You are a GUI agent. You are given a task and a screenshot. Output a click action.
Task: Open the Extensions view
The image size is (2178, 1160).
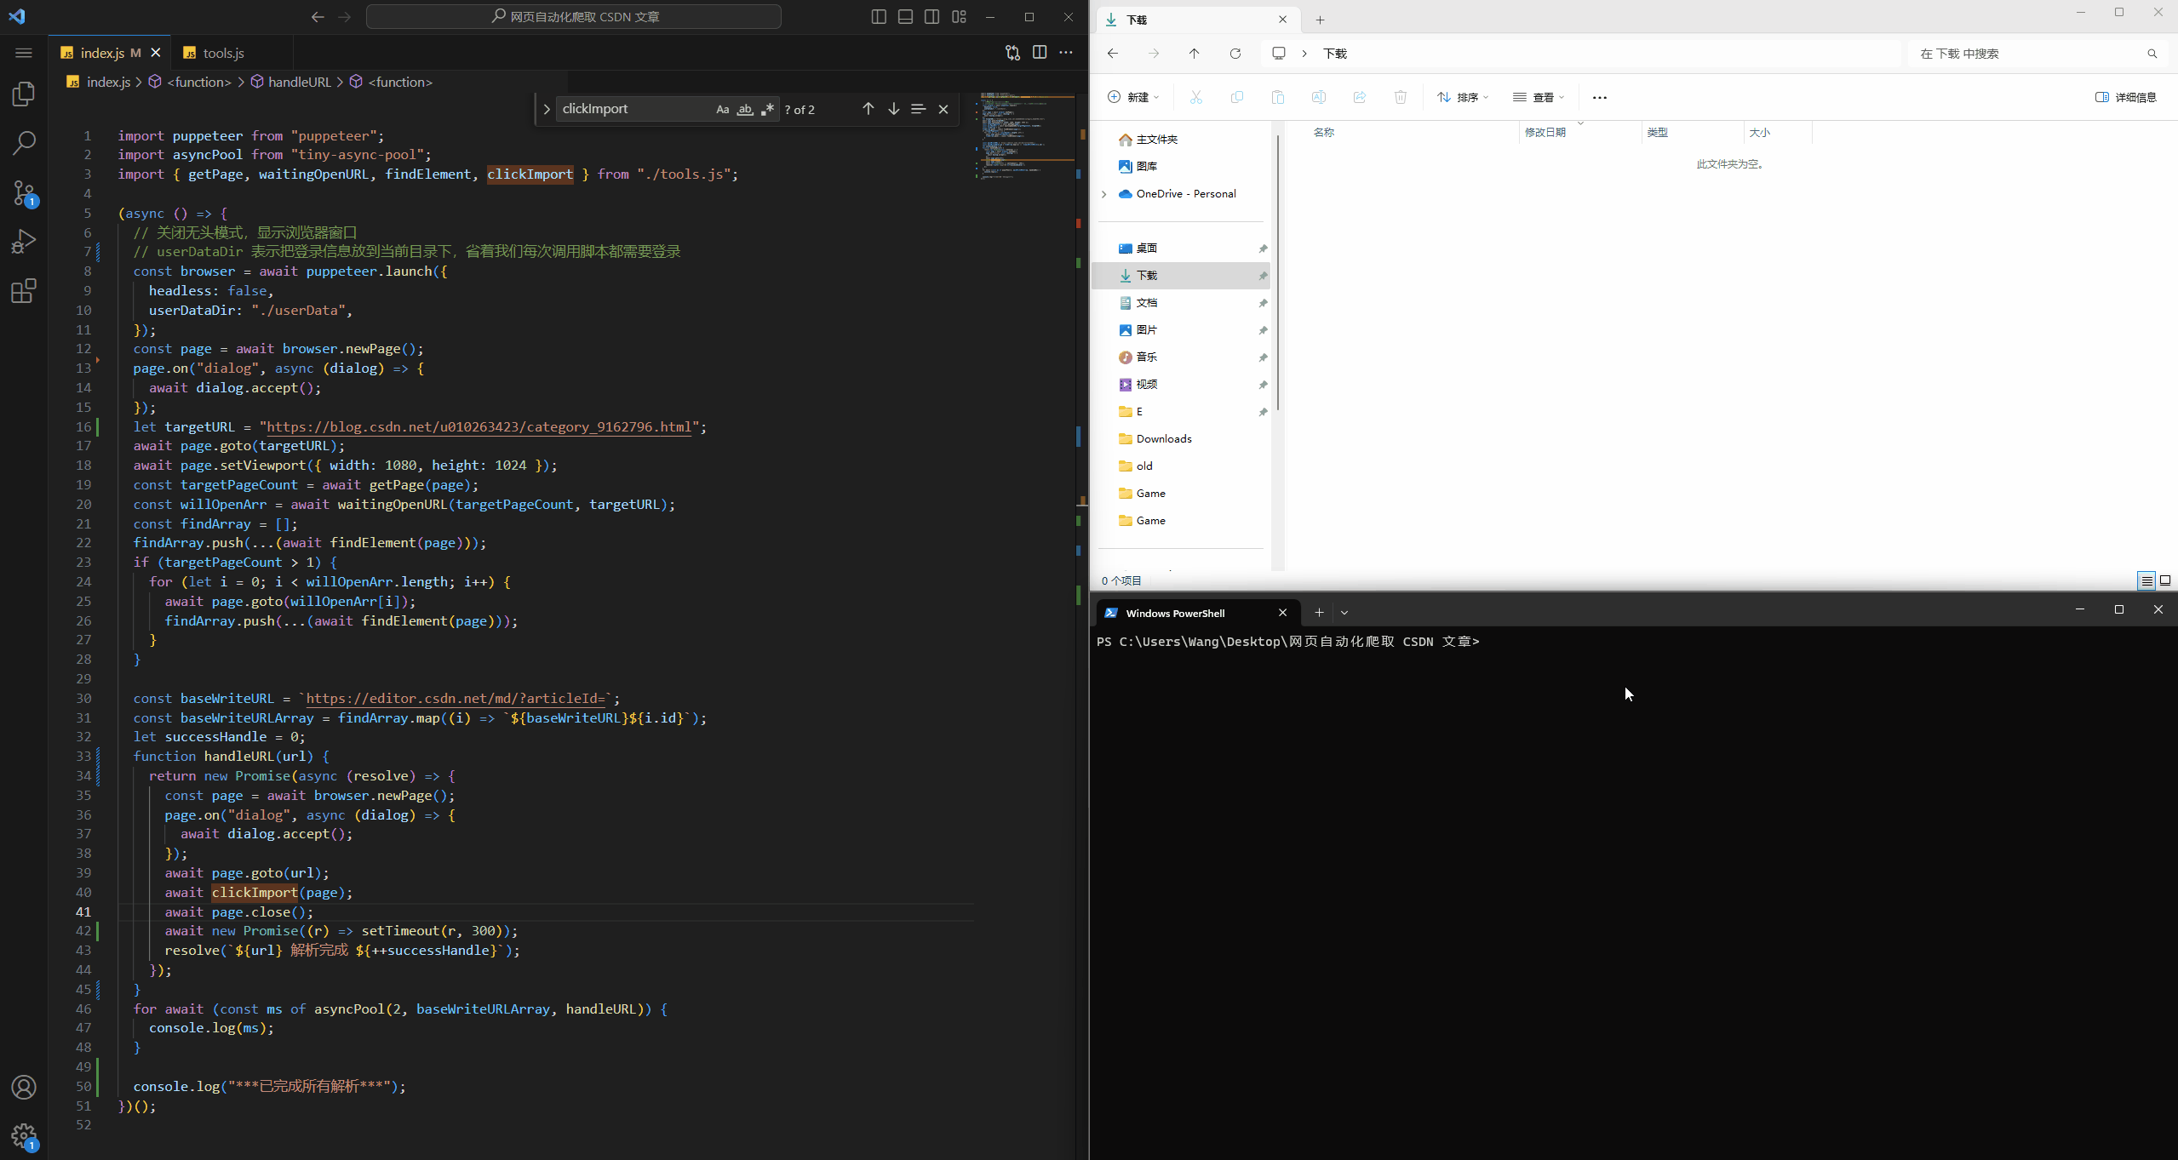(24, 292)
